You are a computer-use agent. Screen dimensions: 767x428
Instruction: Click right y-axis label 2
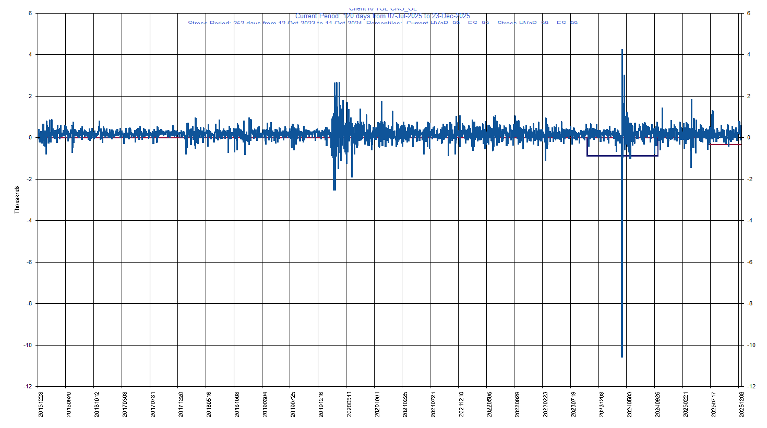pos(749,96)
